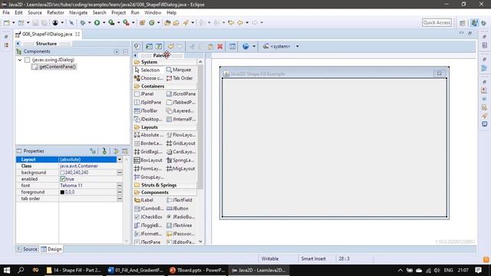Collapse the javax.swing.JDialog tree node

point(20,60)
